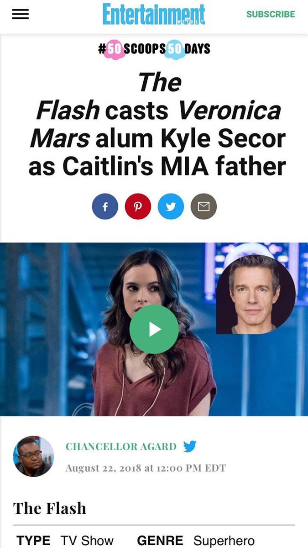The width and height of the screenshot is (308, 548).
Task: Subscribe using the SUBSCRIBE link
Action: tap(271, 14)
